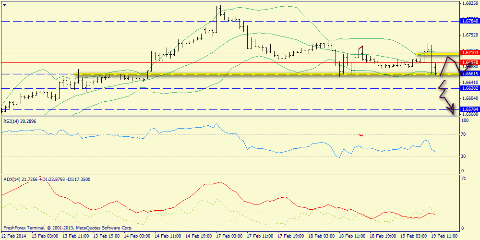The image size is (480, 240).
Task: Click the 1.67520 value on the price scale
Action: (x=470, y=35)
